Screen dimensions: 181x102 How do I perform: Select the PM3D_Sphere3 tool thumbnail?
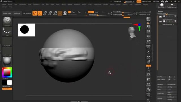[172, 6]
